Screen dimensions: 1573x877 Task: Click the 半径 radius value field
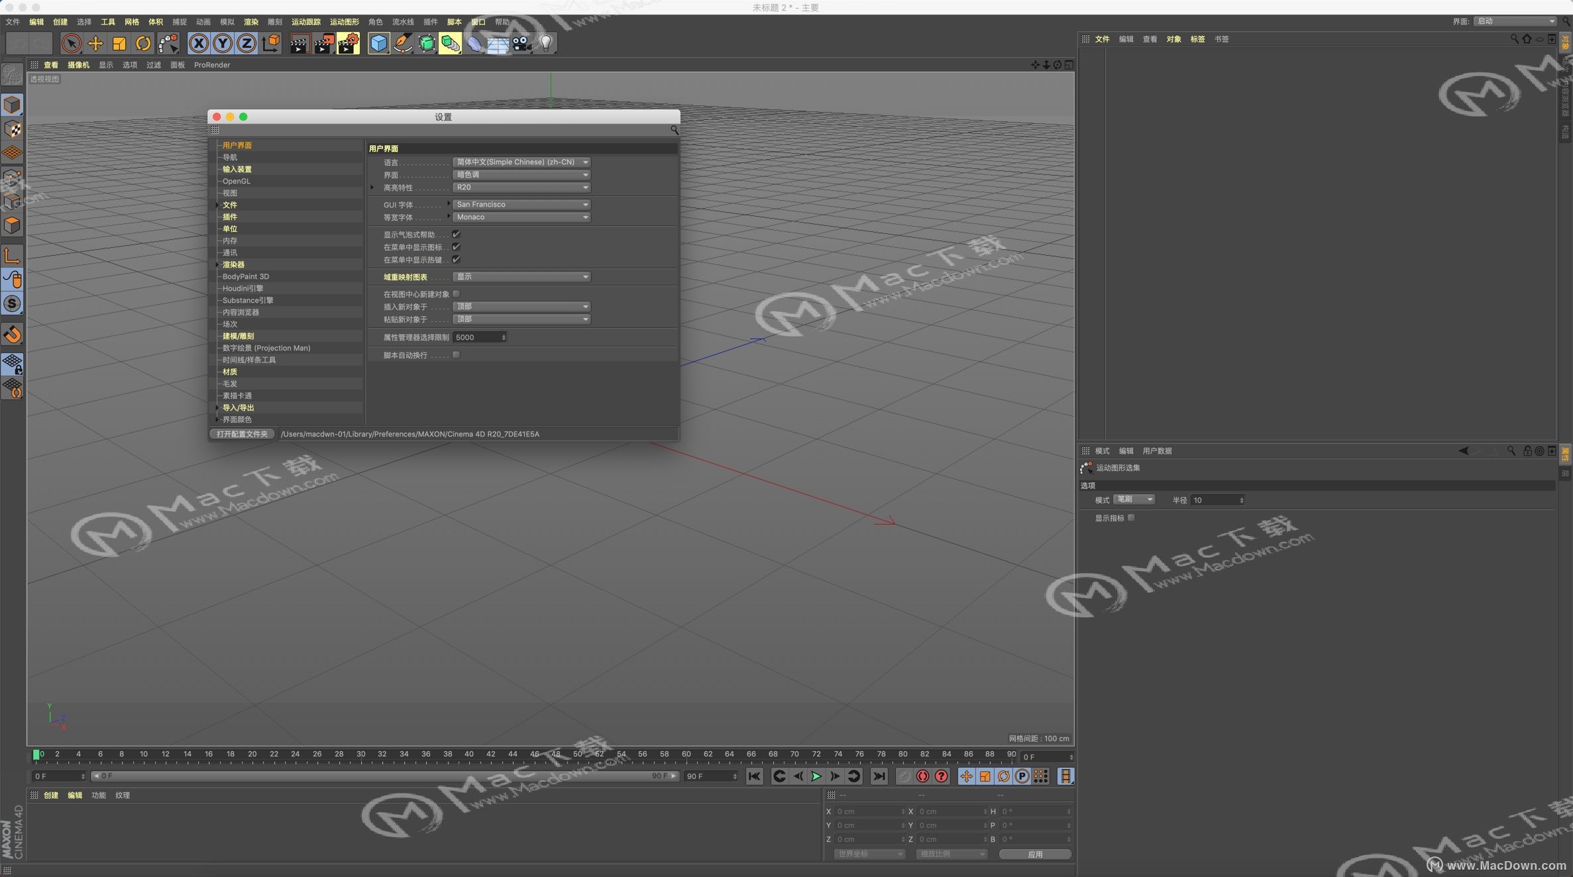click(1217, 500)
